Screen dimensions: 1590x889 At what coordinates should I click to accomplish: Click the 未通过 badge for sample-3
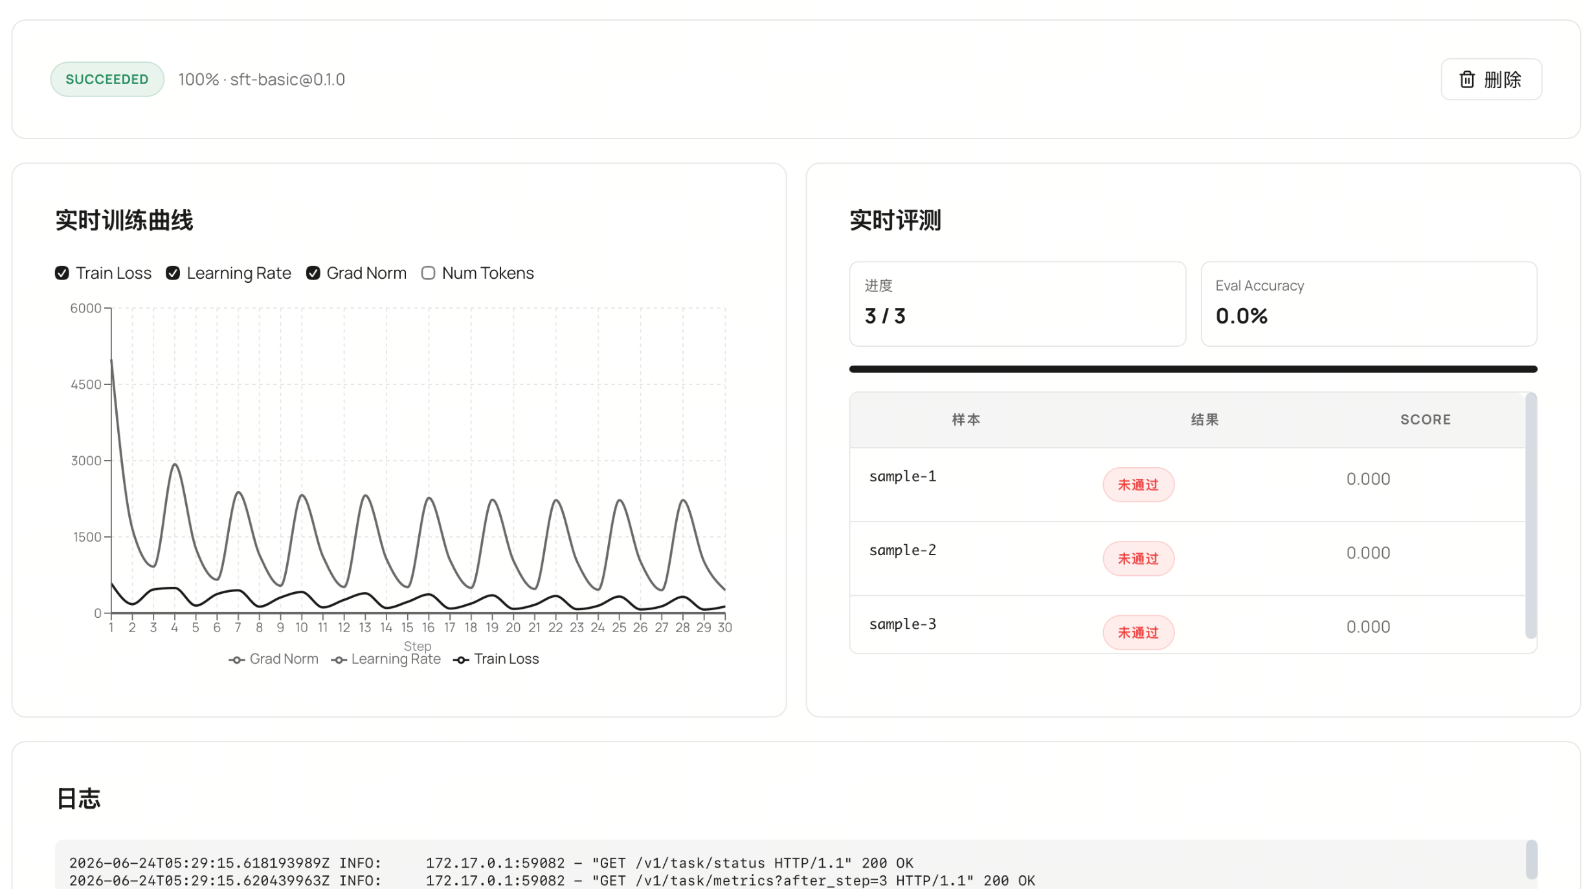pos(1138,632)
